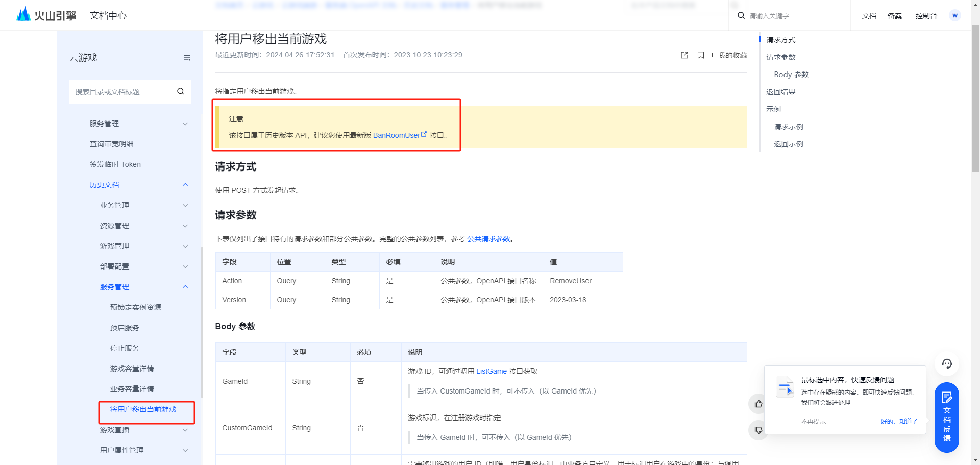
Task: Click the thumbs-up feedback icon
Action: pos(757,404)
